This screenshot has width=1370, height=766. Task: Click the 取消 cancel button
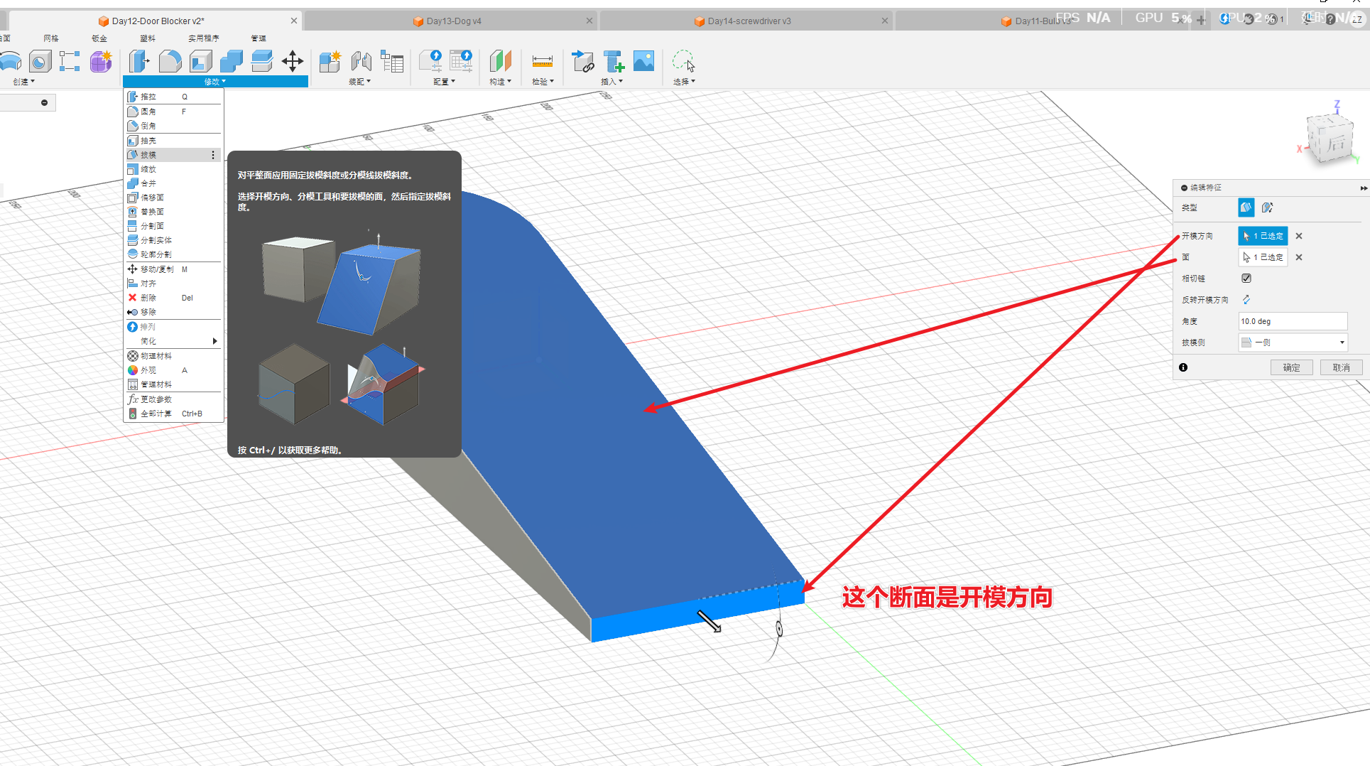(x=1341, y=367)
